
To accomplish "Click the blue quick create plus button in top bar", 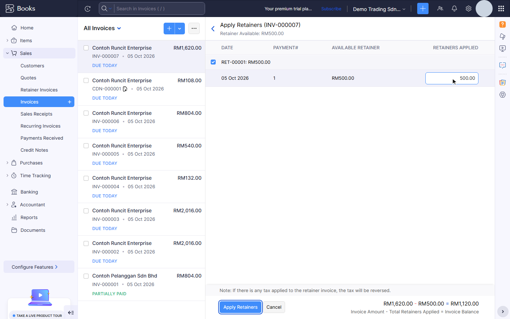I will tap(423, 9).
